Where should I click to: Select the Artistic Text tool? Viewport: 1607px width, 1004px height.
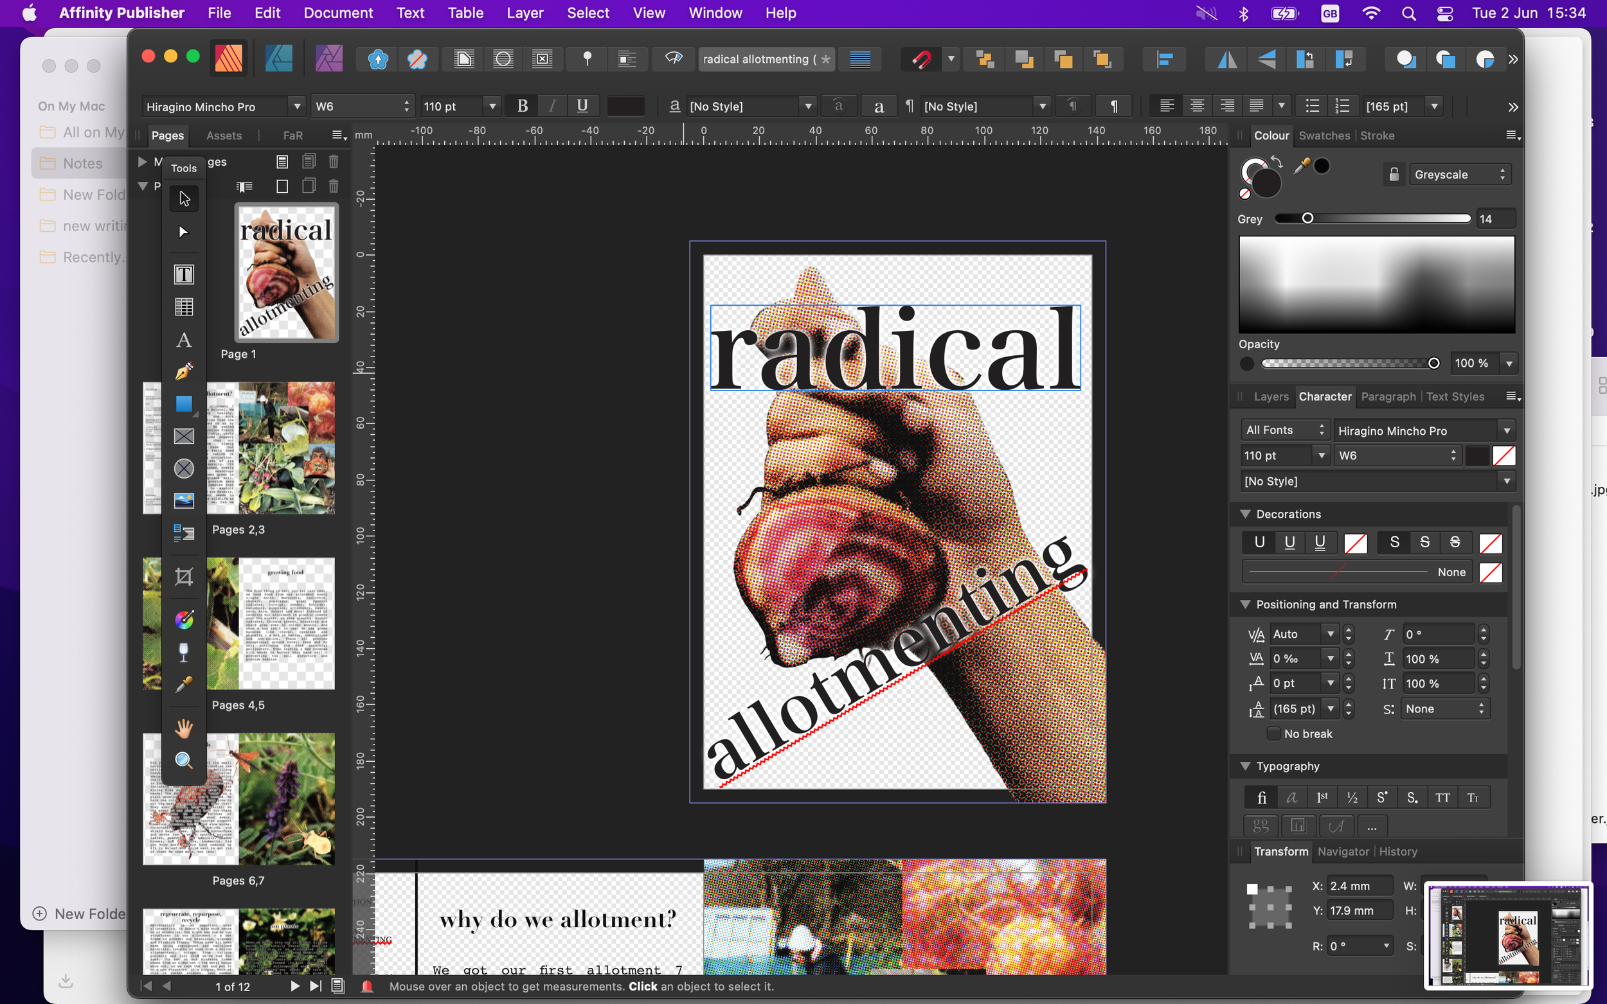pos(184,340)
